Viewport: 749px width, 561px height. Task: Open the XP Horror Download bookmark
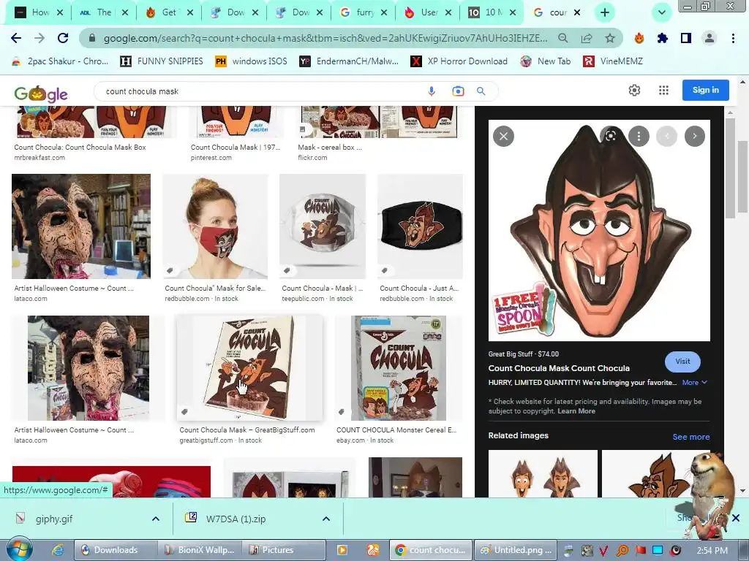[x=459, y=61]
